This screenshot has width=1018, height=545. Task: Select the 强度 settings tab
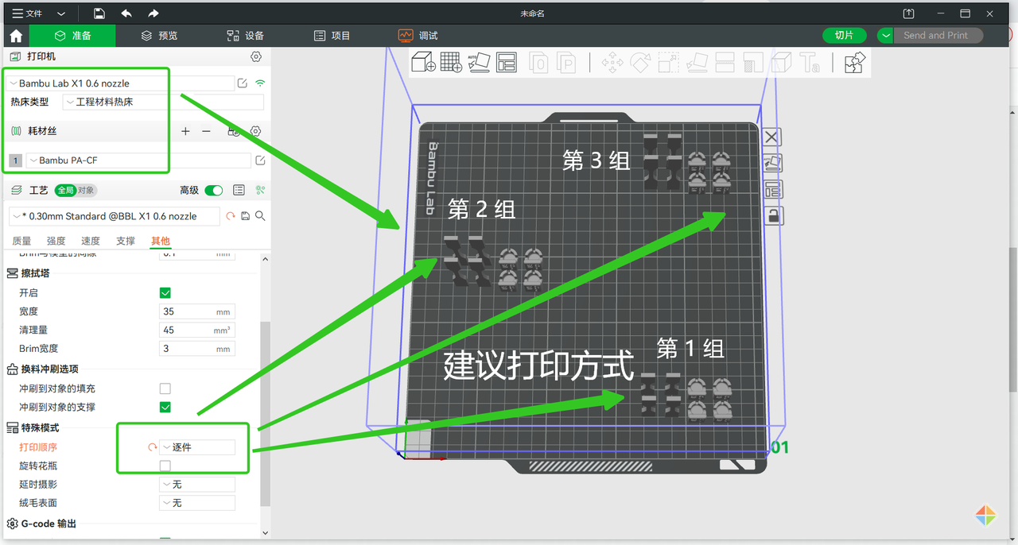[x=56, y=241]
